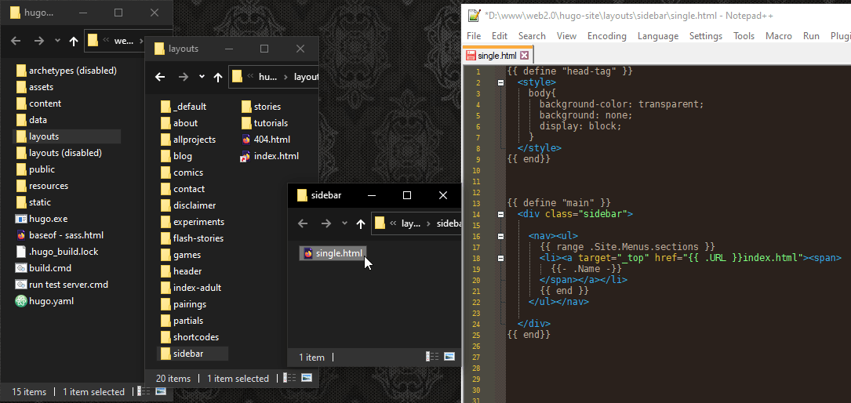Open the Encoding menu
This screenshot has width=851, height=403.
tap(606, 36)
